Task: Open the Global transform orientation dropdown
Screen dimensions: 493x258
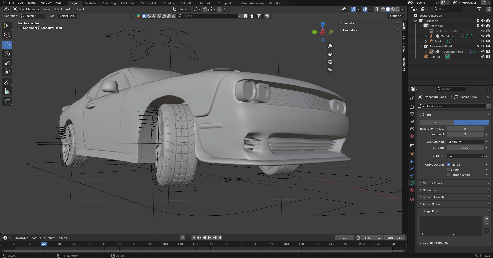Action: [182, 9]
